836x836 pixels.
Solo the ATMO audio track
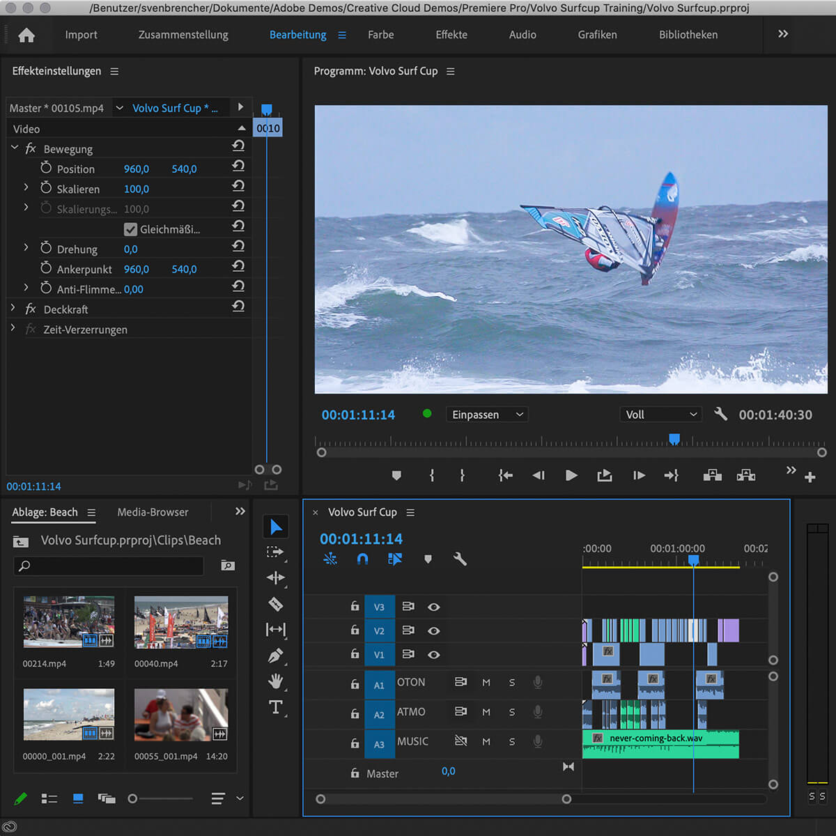(x=512, y=712)
